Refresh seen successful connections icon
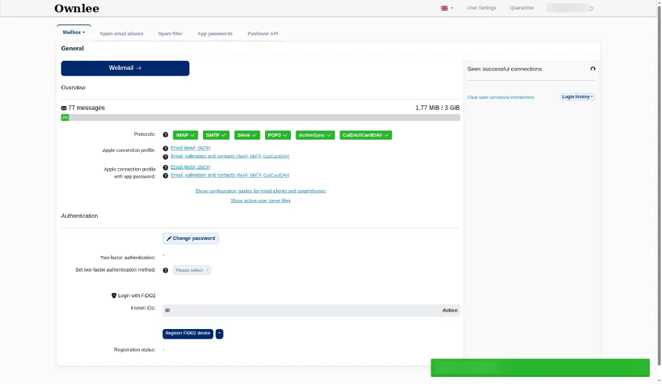 coord(593,69)
